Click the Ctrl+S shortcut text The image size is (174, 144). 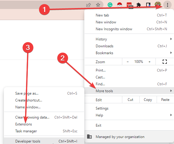click(72, 93)
